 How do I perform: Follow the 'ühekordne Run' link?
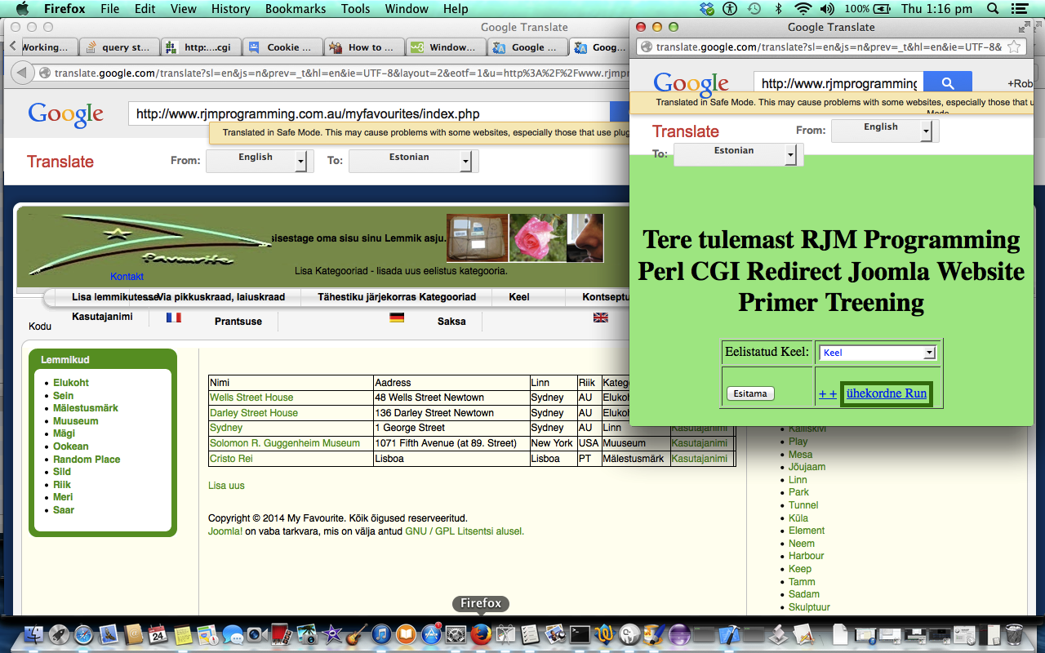click(887, 393)
